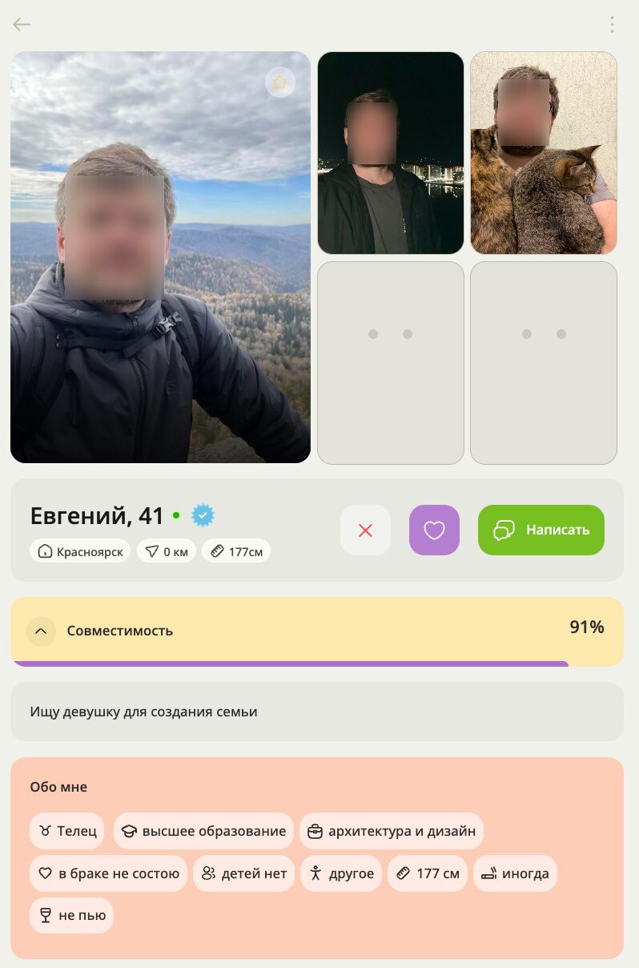639x968 pixels.
Task: Select the в браке не состою tag
Action: (109, 873)
